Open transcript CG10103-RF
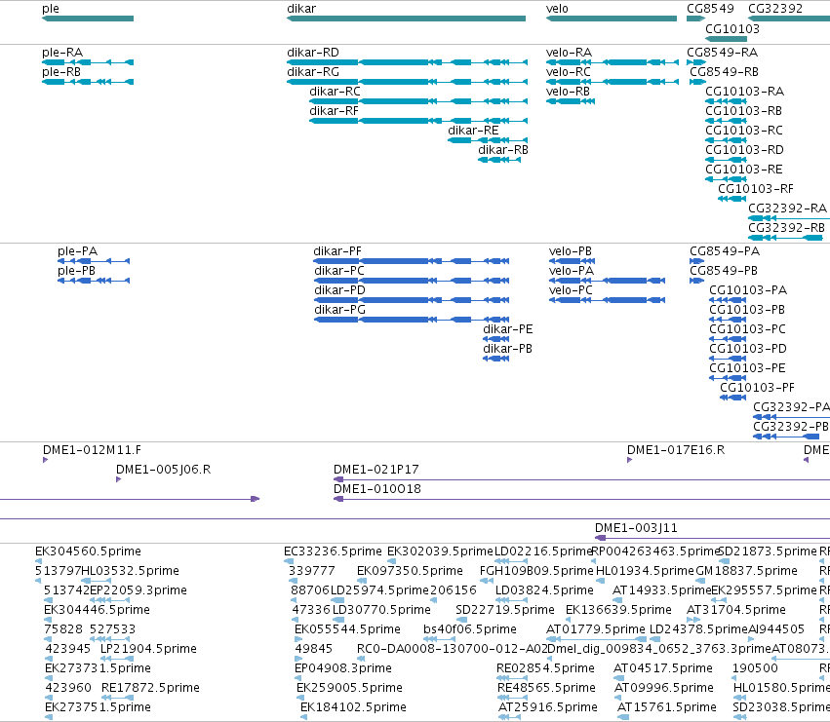 click(x=755, y=189)
